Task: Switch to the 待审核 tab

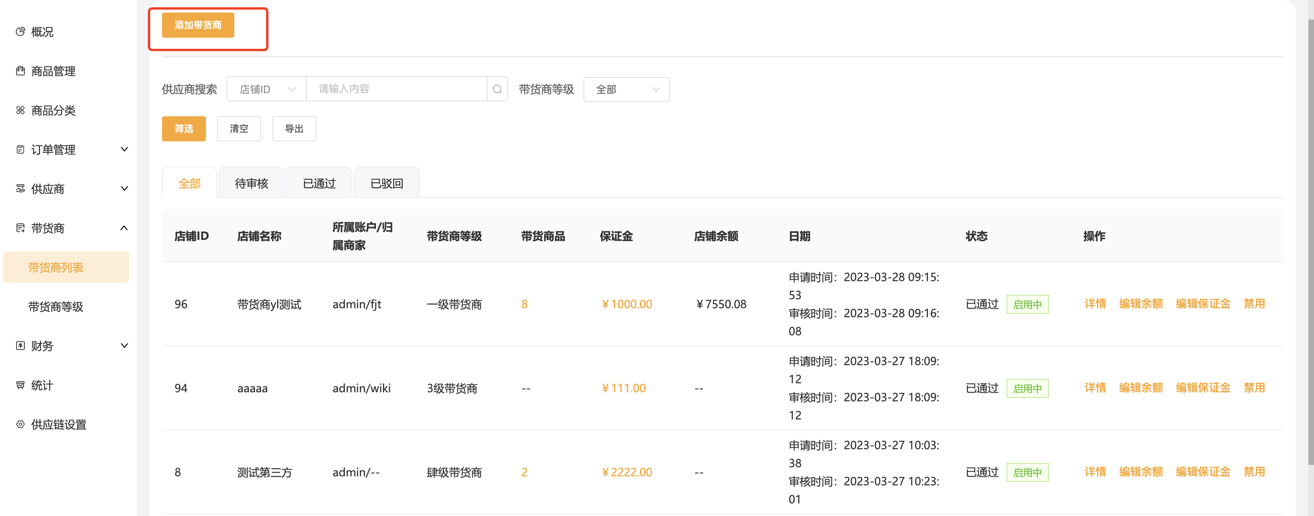Action: coord(251,183)
